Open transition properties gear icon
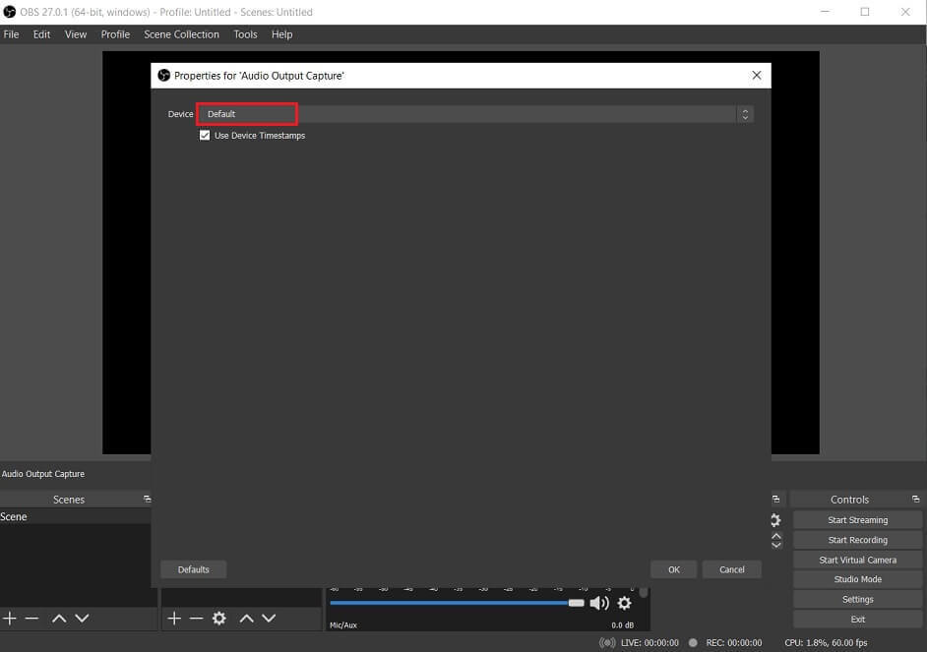 pos(775,520)
